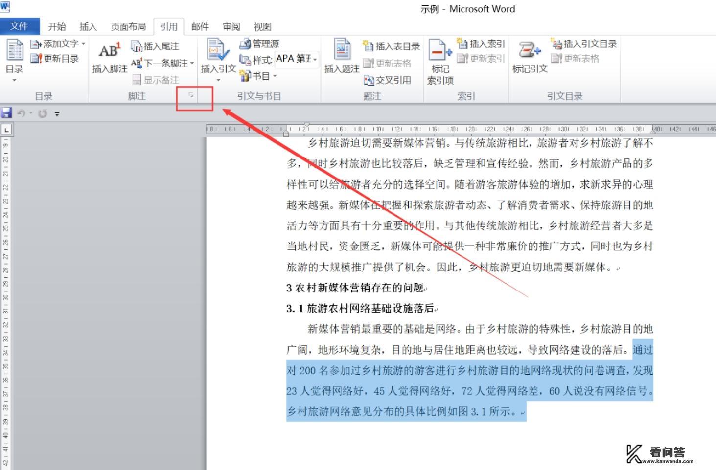The width and height of the screenshot is (716, 470).
Task: Click the 插入题注 caption button
Action: click(342, 57)
